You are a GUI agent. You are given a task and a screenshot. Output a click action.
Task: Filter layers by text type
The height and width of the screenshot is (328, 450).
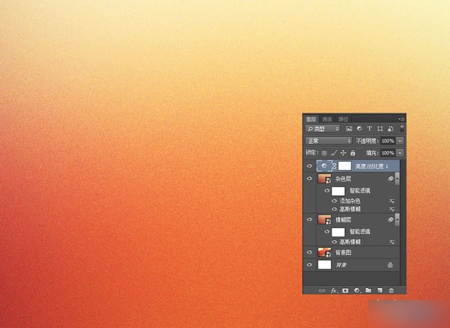(369, 128)
